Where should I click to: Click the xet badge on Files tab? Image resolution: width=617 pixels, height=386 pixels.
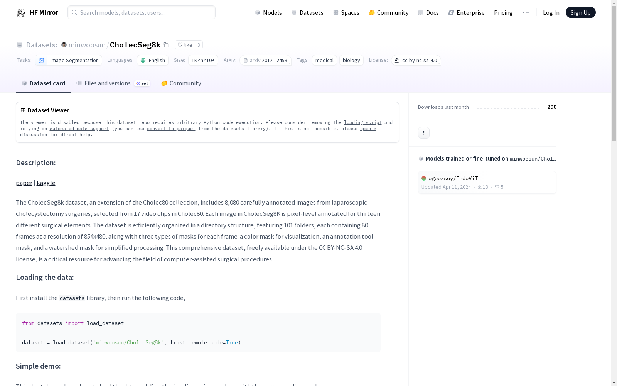point(142,83)
